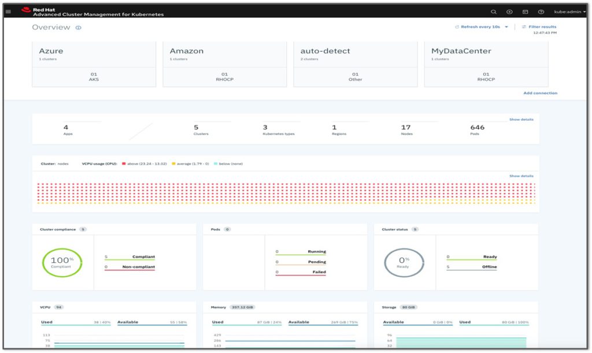Click the Offline cluster status row
The width and height of the screenshot is (592, 353).
472,267
